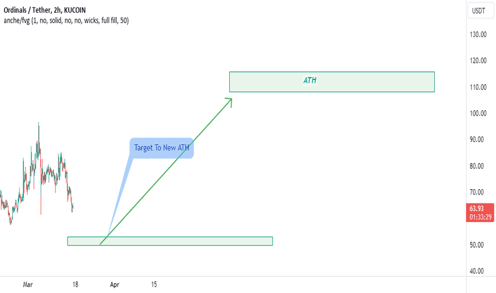
Task: Select the ATH text label
Action: pyautogui.click(x=310, y=80)
